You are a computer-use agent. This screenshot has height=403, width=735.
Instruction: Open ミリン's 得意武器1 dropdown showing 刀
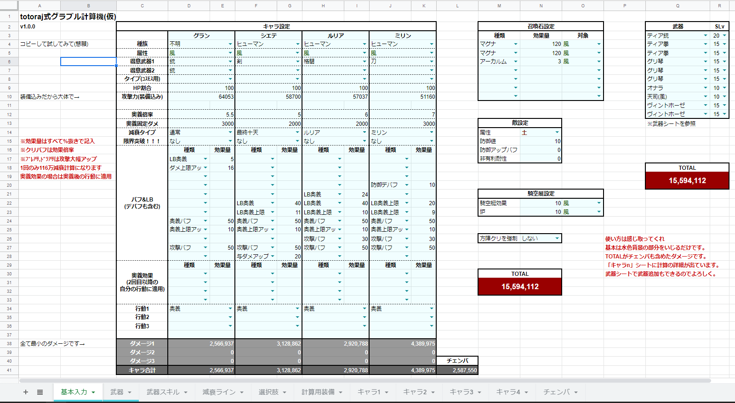click(x=432, y=62)
